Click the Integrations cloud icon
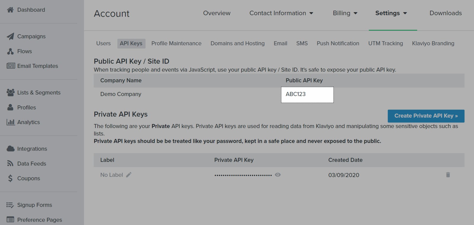This screenshot has height=225, width=474. (x=10, y=149)
